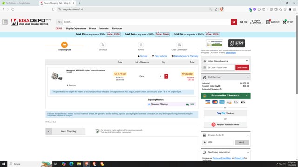
Task: Switch to the Verify Codes SimplyCodes tab
Action: tap(18, 3)
